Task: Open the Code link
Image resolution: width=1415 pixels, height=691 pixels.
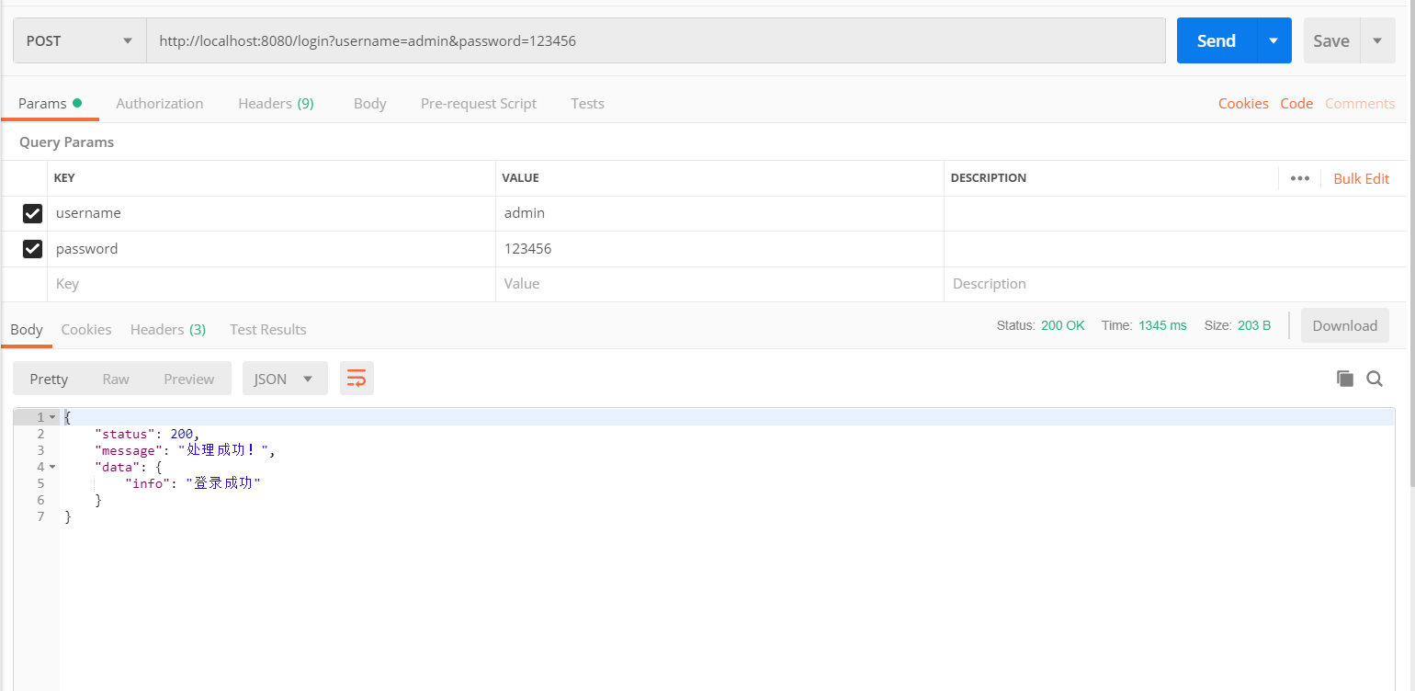Action: click(1296, 103)
